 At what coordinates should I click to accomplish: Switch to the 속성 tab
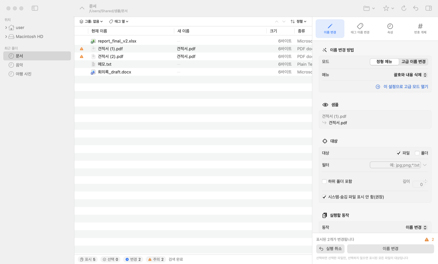coord(390,28)
